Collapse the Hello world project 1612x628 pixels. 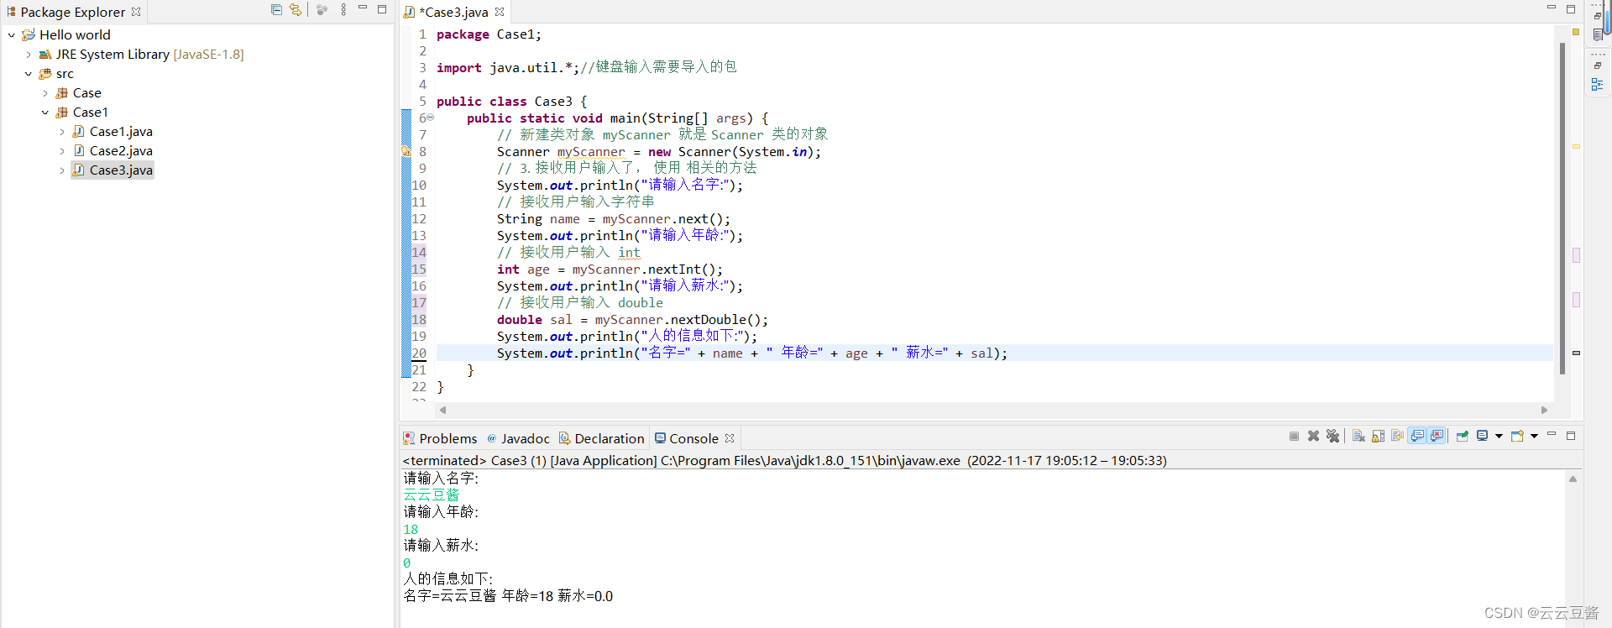coord(12,35)
